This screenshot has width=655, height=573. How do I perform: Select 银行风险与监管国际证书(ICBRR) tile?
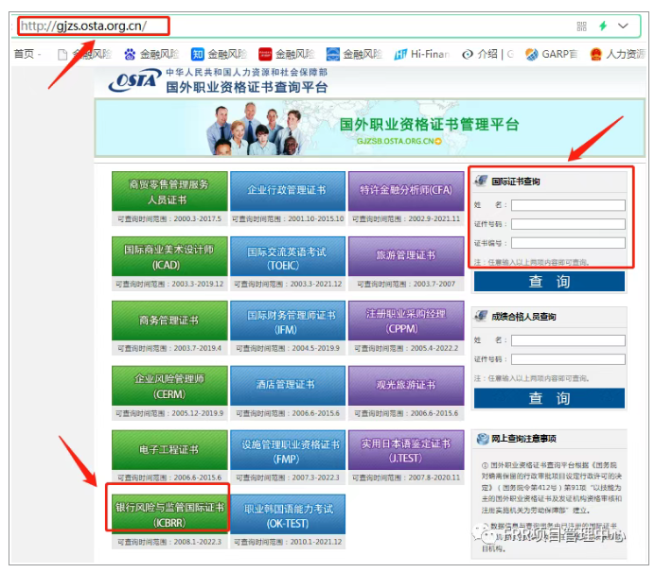169,514
